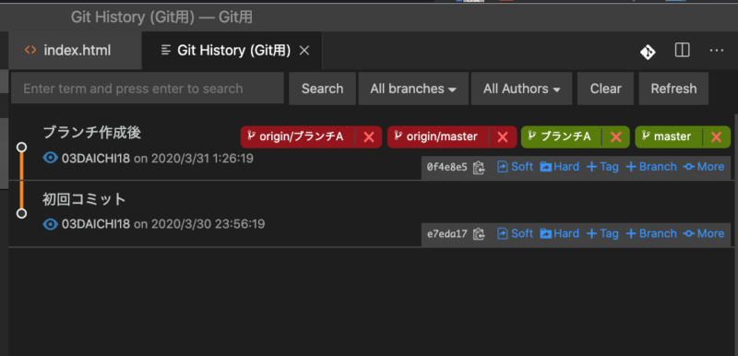Select the 初回コミット commit title

(84, 199)
